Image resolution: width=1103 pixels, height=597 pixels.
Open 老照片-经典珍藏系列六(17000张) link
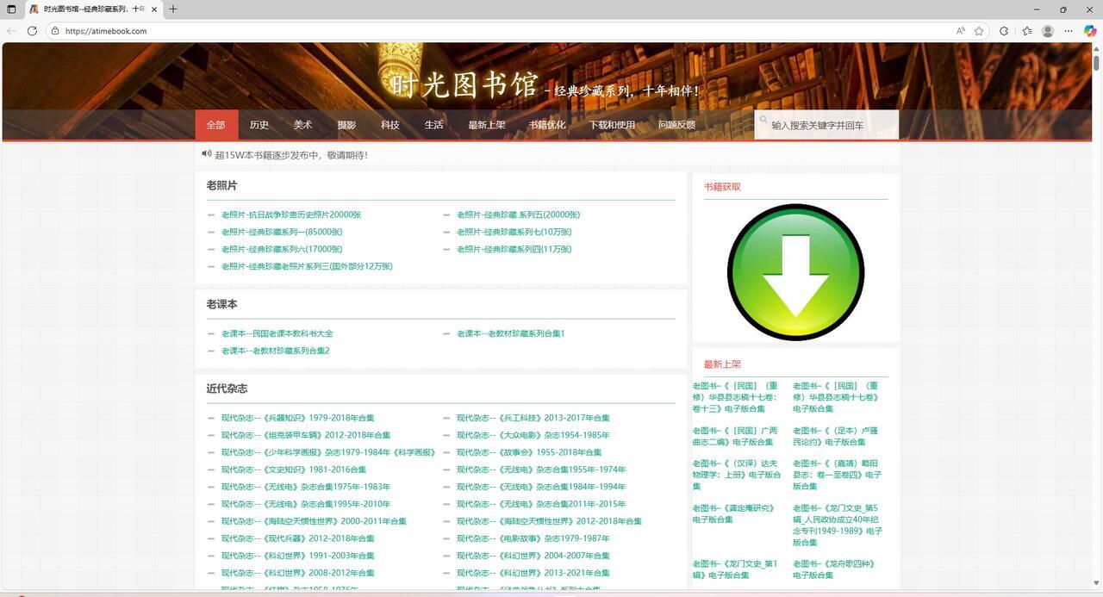[x=282, y=249]
